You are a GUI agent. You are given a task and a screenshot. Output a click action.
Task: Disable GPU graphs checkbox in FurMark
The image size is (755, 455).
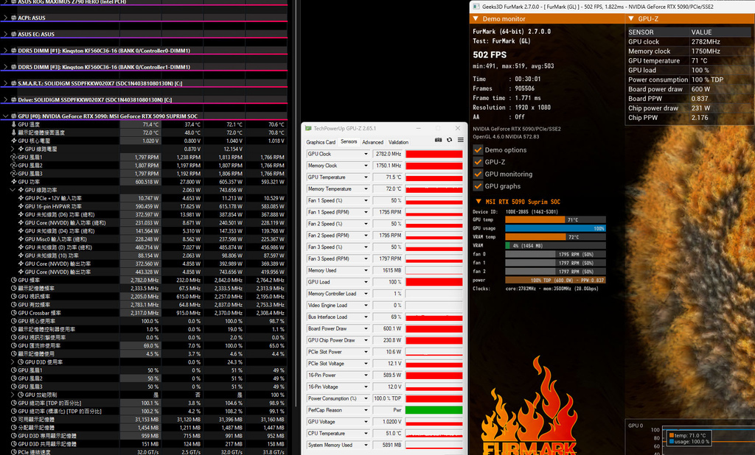(478, 186)
